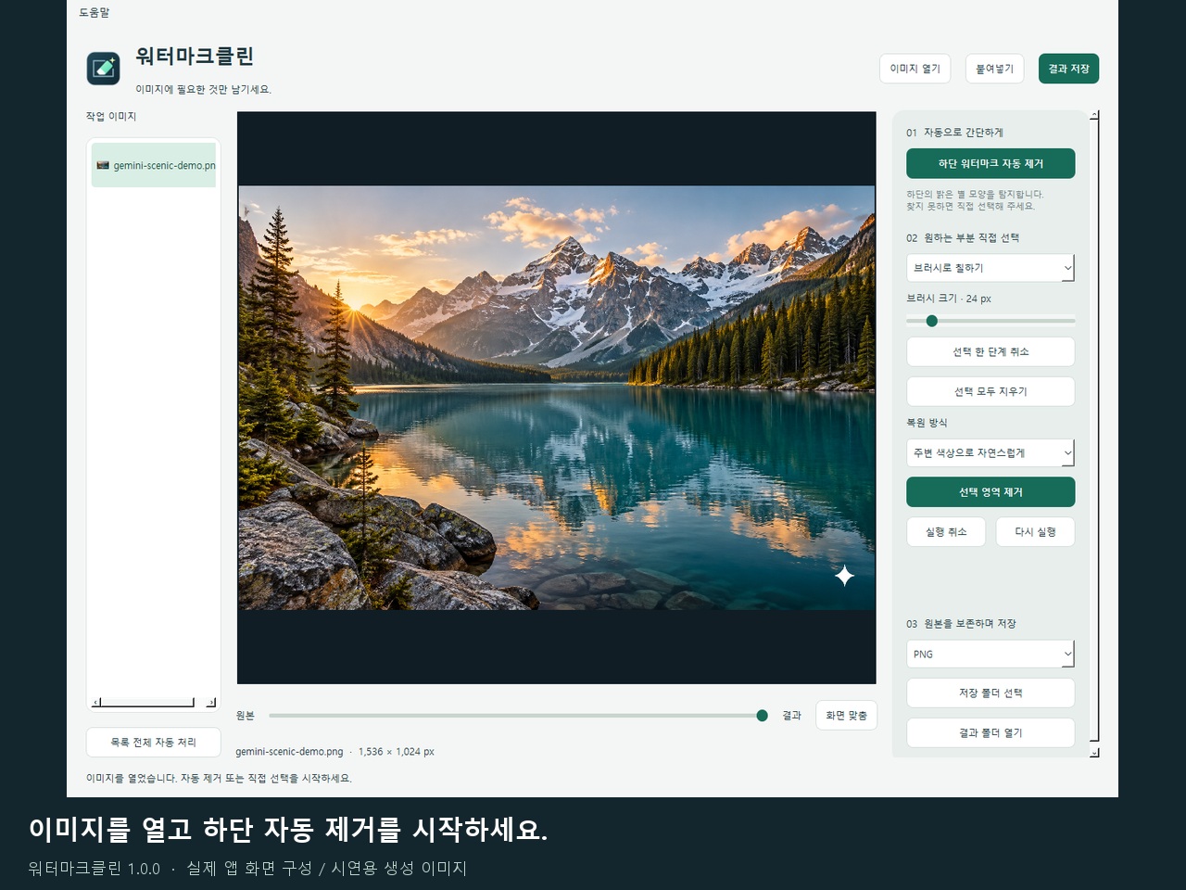Screen dimensions: 1186x890
Task: Open the 브러시로 칠하기 selection mode dropdown
Action: pos(990,268)
